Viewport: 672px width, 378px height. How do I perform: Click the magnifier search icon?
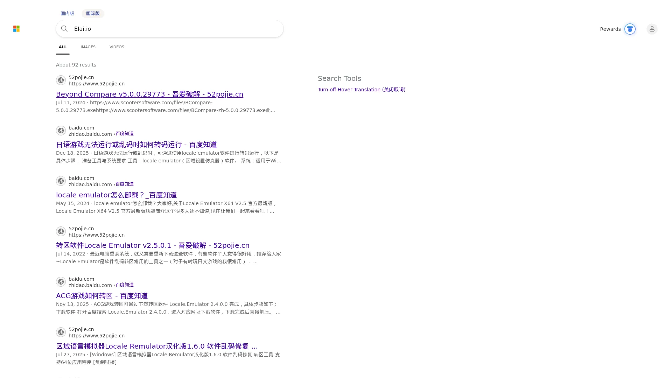click(64, 29)
